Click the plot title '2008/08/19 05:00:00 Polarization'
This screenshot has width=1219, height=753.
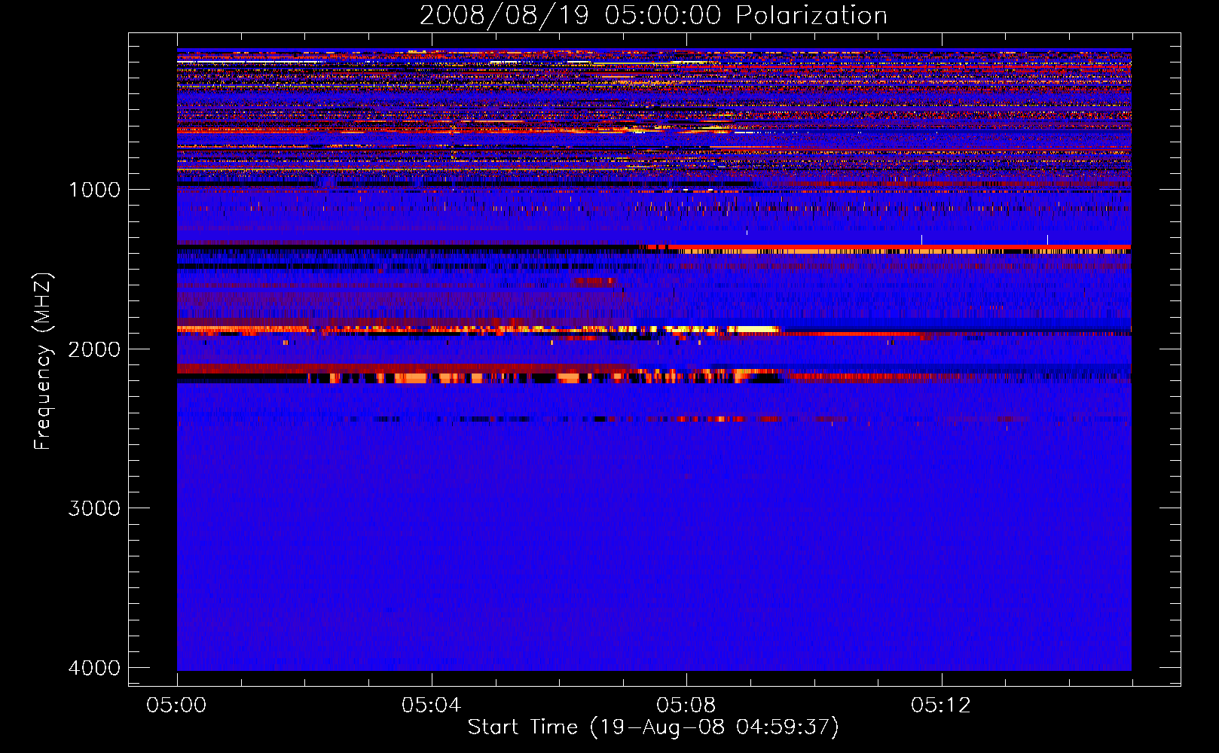(x=653, y=16)
